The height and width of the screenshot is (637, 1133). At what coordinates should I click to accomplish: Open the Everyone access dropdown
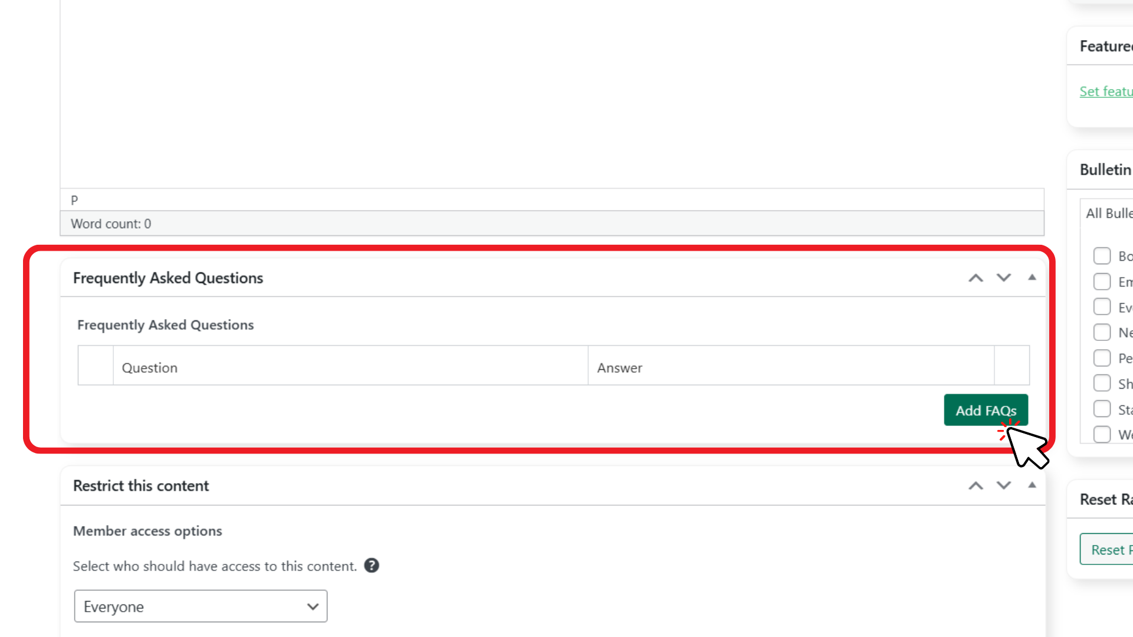pos(201,606)
